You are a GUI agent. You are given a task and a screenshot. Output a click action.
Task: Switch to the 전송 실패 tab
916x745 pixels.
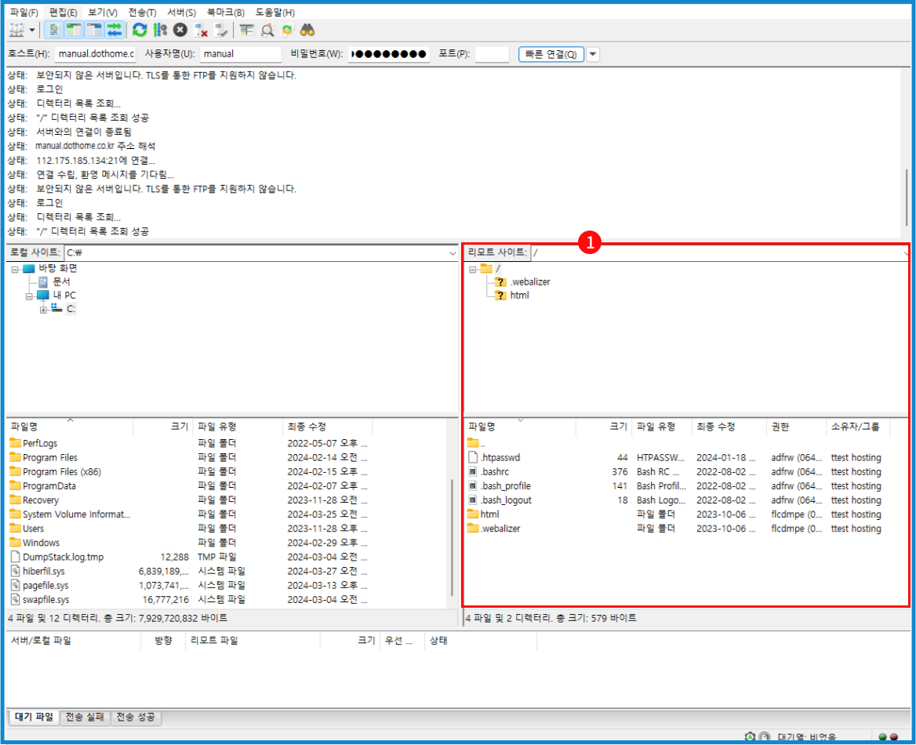pyautogui.click(x=85, y=717)
